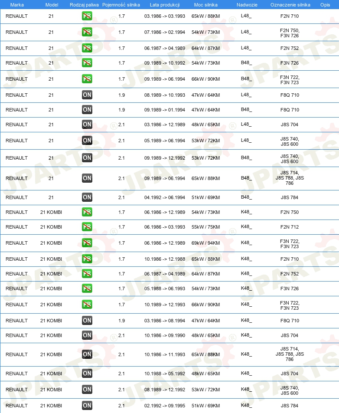
Task: Select petrol icon in the L48_ F2N 752 row
Action: pyautogui.click(x=87, y=48)
